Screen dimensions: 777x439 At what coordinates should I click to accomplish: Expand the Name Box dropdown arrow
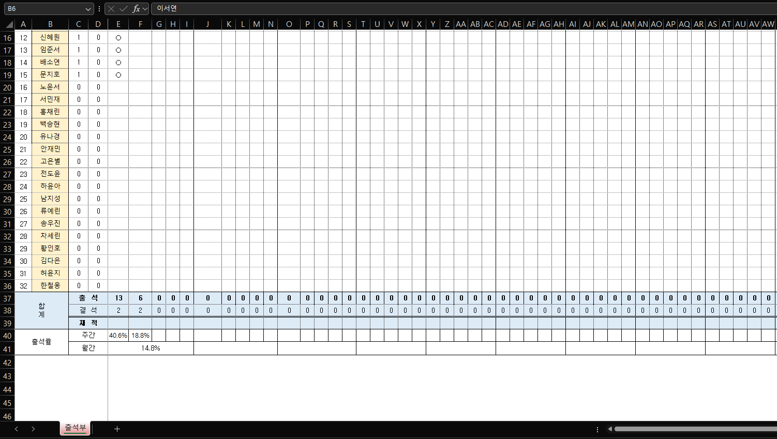88,9
